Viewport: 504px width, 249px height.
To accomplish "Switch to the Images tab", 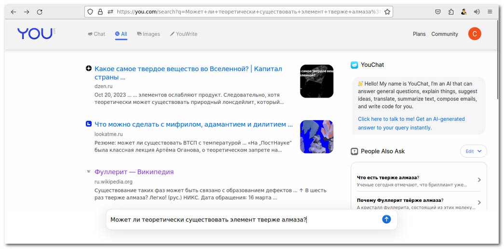I will pos(149,34).
